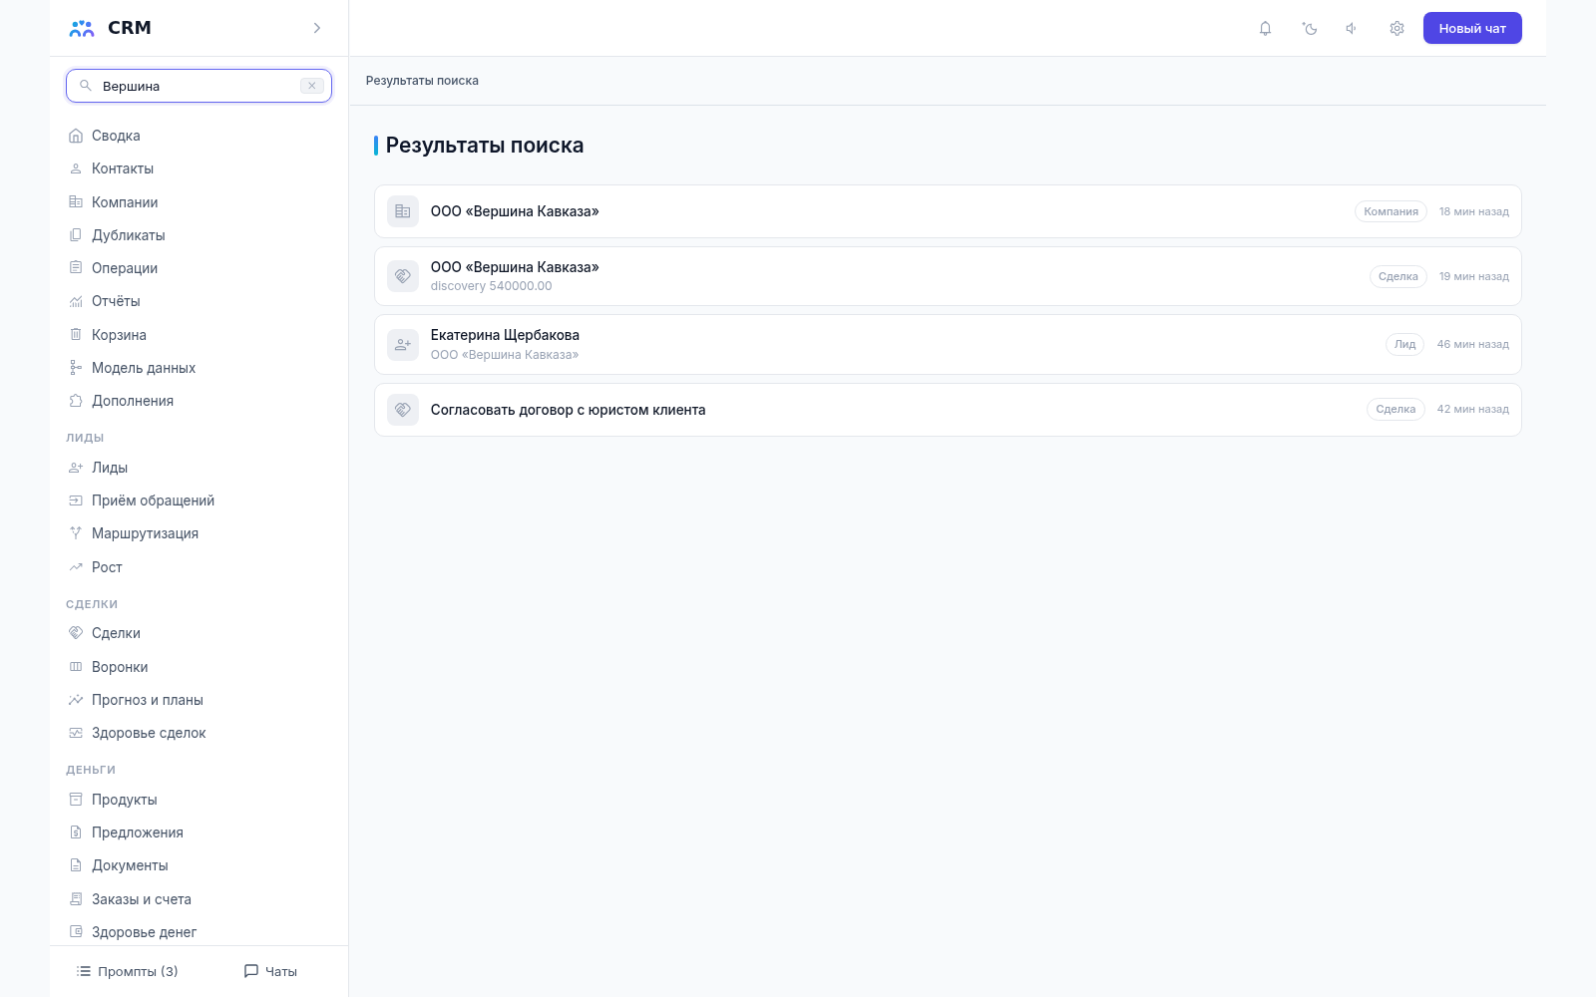This screenshot has width=1596, height=997.
Task: Open Дополнения puzzle icon in sidebar
Action: point(76,401)
